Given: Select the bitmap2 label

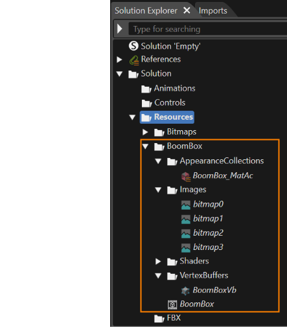Looking at the screenshot, I should point(209,232).
